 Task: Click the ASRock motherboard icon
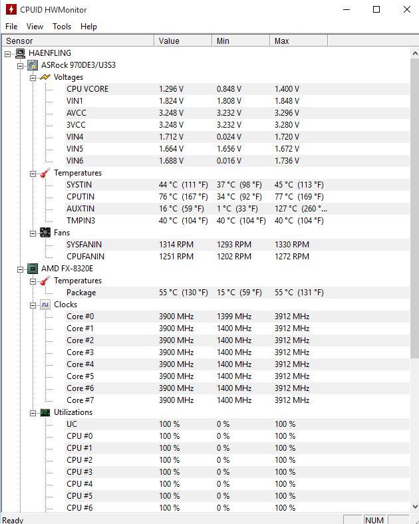click(x=33, y=65)
